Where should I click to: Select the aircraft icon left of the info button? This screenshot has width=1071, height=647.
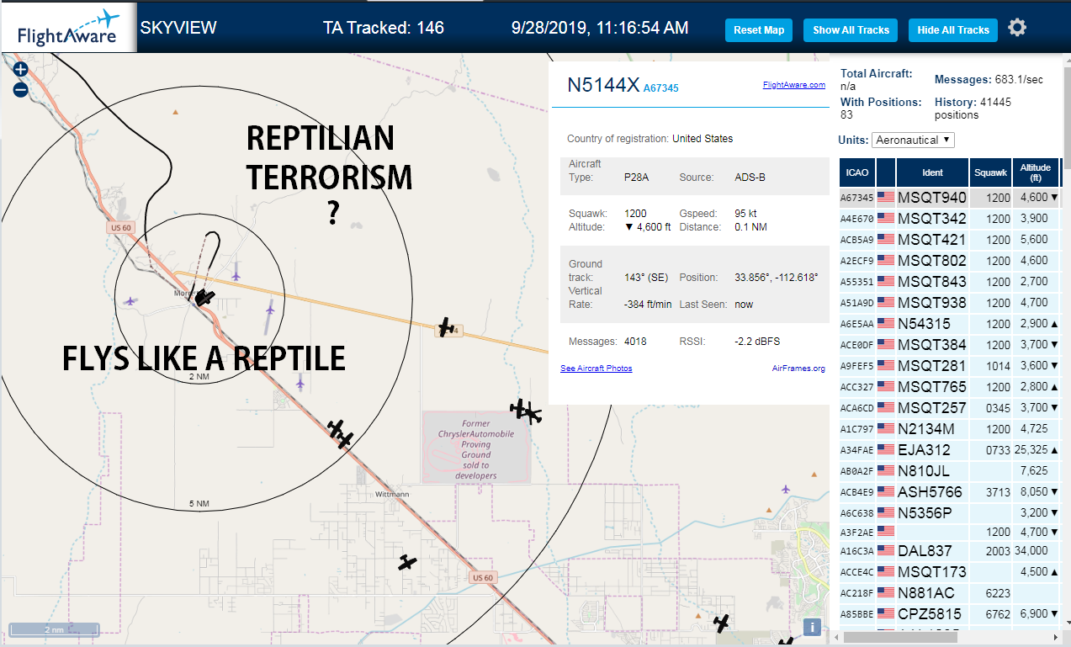(721, 623)
